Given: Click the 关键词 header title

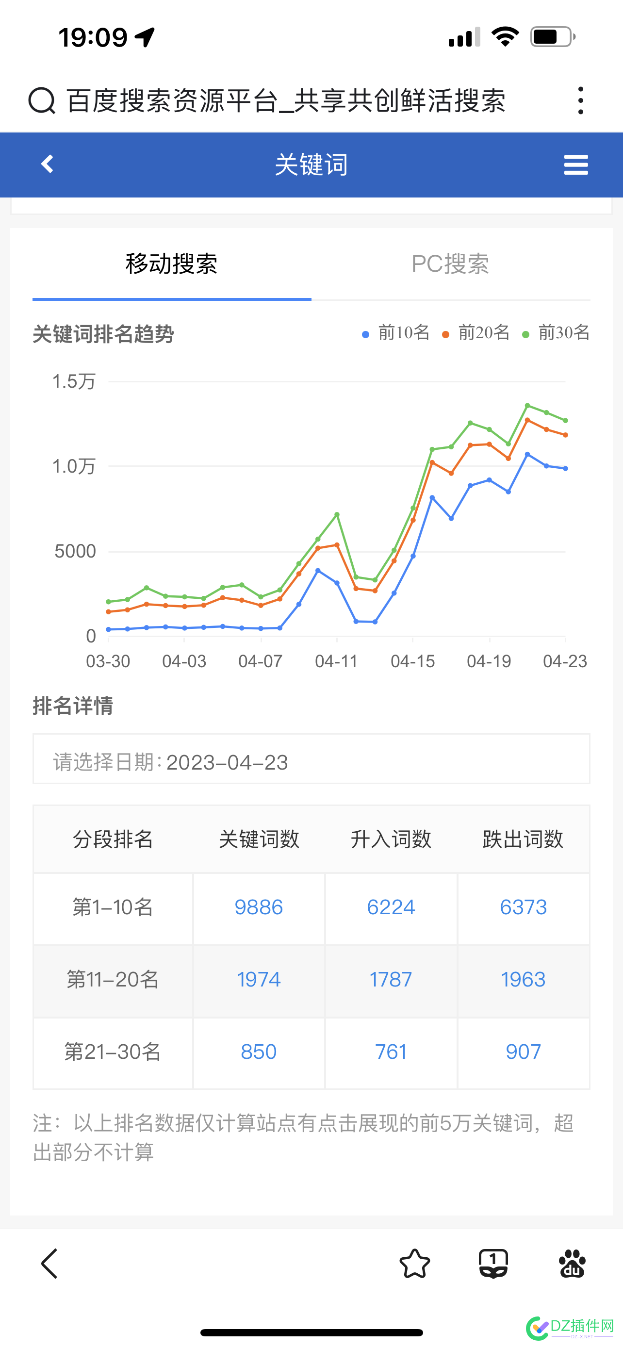Looking at the screenshot, I should click(311, 164).
